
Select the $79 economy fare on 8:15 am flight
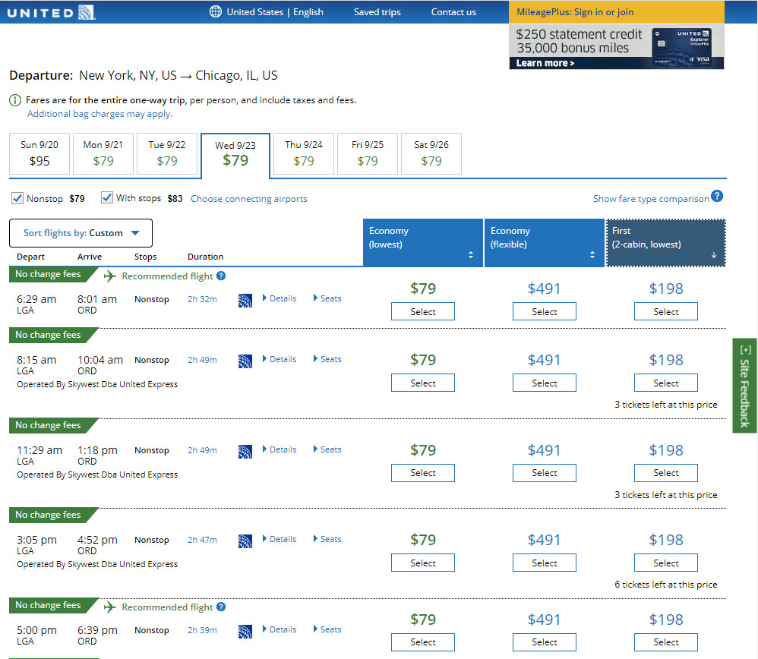coord(423,383)
